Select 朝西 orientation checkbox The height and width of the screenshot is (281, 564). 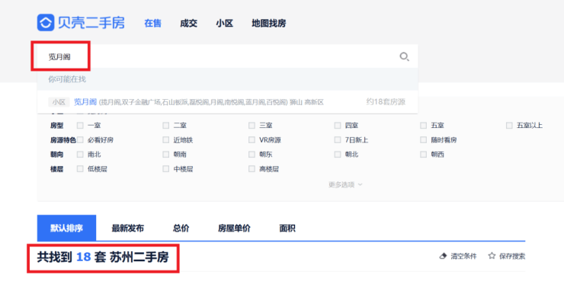click(423, 155)
